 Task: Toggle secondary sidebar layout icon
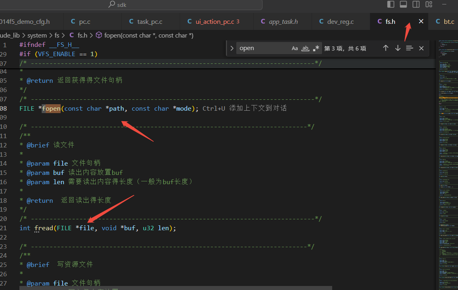[416, 4]
